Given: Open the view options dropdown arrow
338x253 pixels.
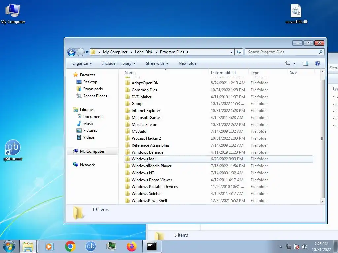Looking at the screenshot, I should [294, 63].
